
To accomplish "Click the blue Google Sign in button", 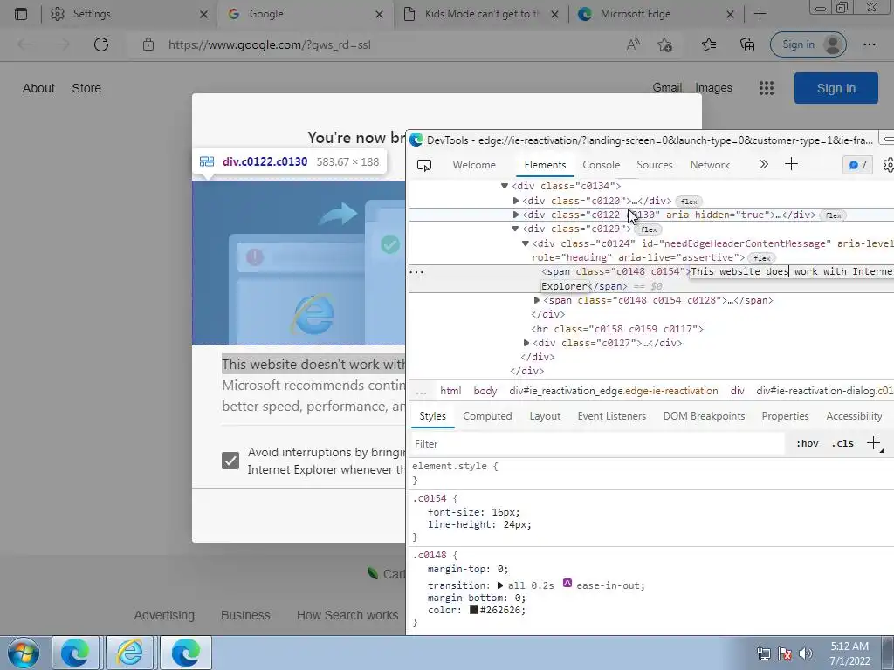I will click(x=836, y=88).
